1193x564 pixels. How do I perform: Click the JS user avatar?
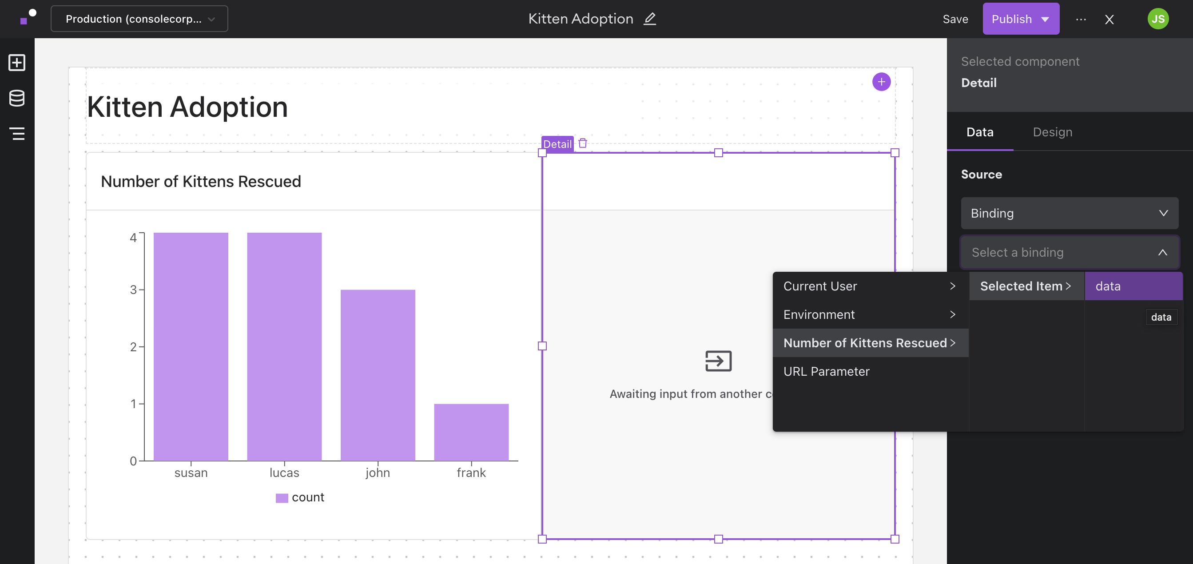pyautogui.click(x=1157, y=19)
